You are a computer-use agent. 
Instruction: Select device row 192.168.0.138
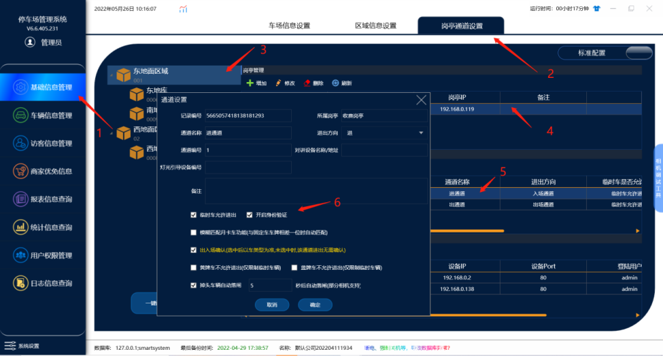pos(536,289)
